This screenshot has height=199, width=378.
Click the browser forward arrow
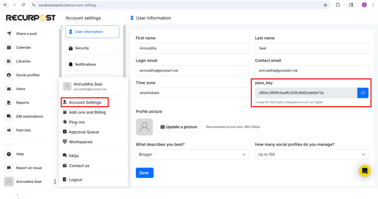14,5
